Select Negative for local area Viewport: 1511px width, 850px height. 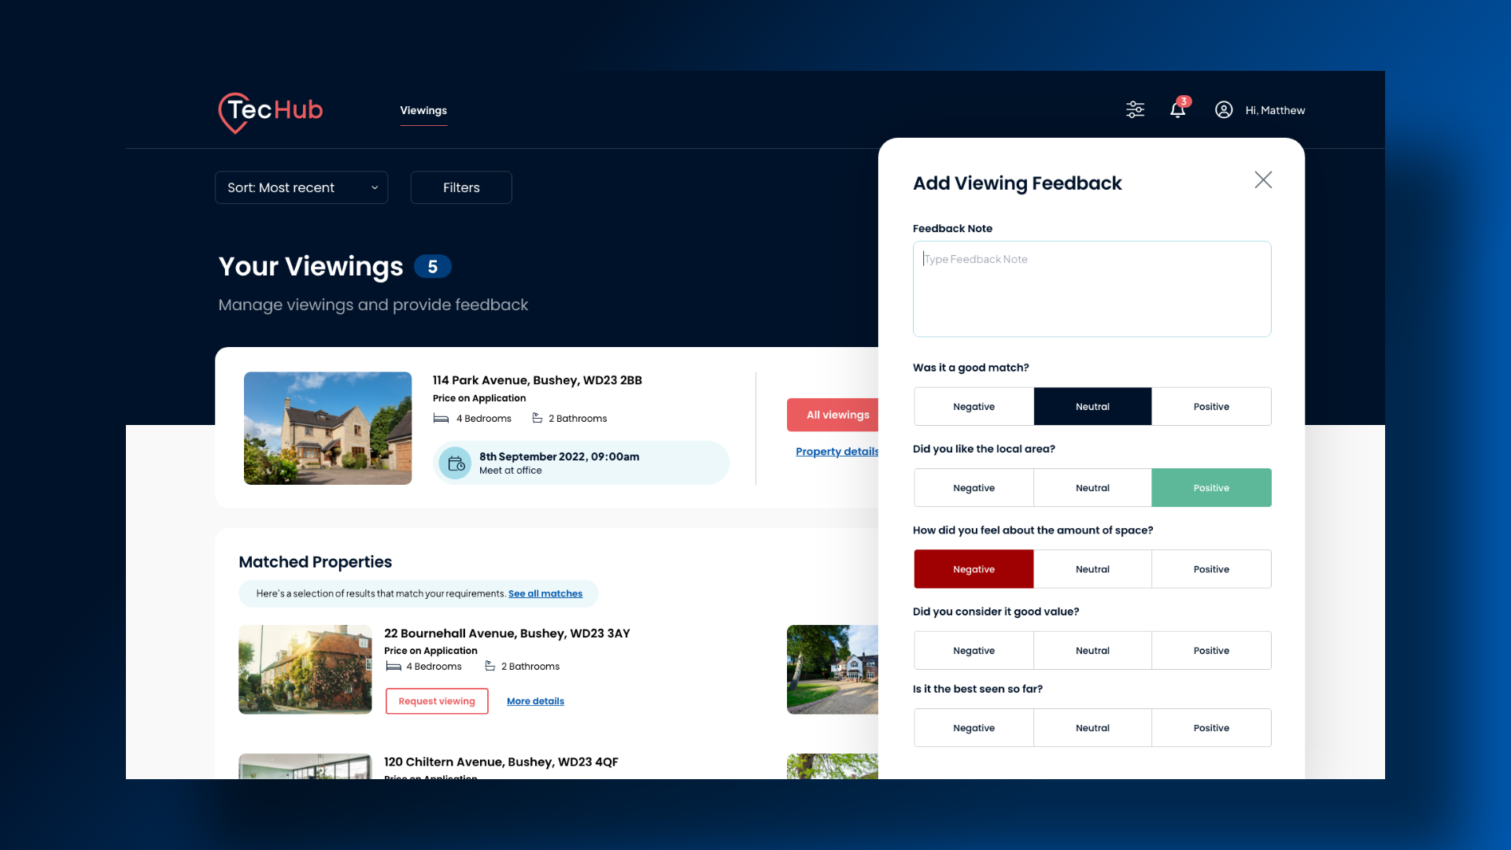point(973,488)
